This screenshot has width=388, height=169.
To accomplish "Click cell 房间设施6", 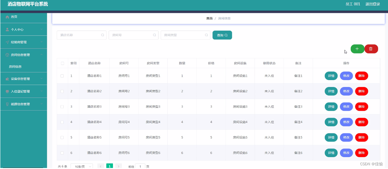I will pyautogui.click(x=240, y=153).
